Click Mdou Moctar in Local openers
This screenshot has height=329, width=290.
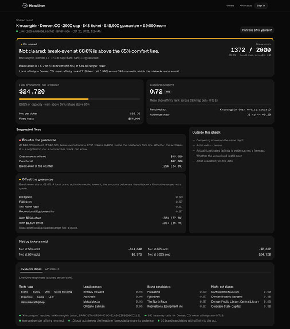(x=92, y=301)
